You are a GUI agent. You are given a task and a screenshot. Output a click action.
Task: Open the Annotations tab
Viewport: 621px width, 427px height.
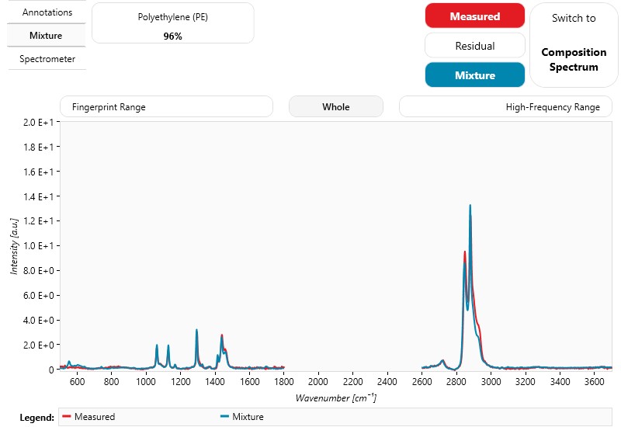coord(47,12)
